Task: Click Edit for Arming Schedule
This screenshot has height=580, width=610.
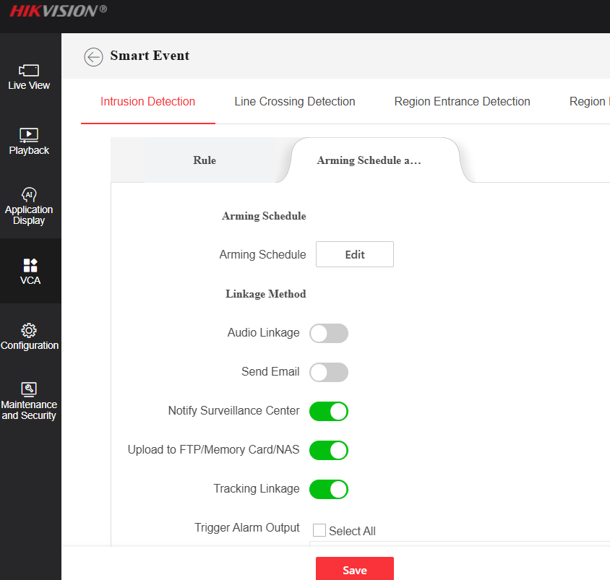Action: click(x=355, y=254)
